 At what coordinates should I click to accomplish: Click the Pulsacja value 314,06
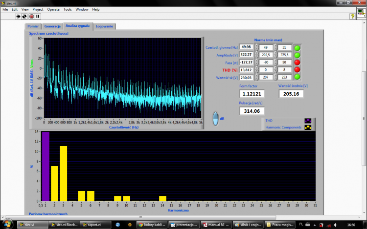252,111
